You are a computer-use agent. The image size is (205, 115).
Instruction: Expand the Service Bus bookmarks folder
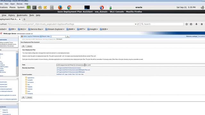[36, 29]
